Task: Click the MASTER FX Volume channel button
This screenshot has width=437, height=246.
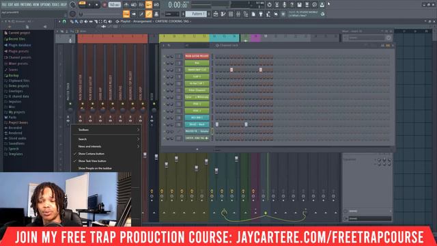Action: pos(197,131)
